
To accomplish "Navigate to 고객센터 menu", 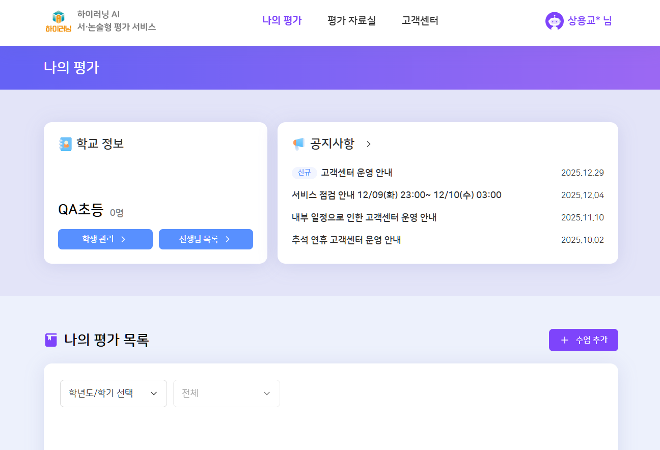I will [x=420, y=21].
